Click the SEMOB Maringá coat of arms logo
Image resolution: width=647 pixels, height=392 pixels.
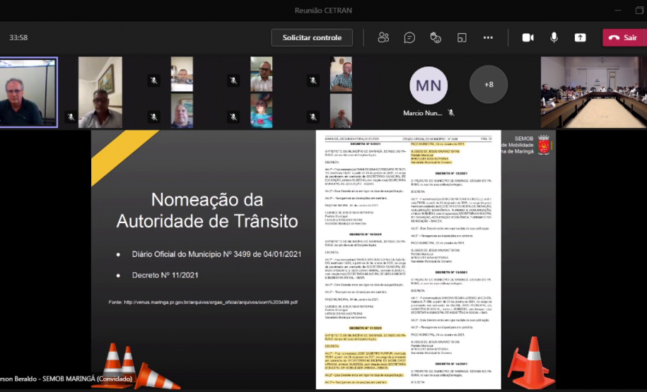click(x=544, y=145)
